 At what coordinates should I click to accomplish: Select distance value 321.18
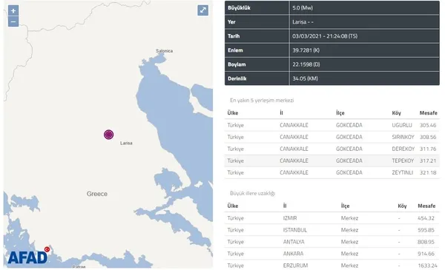click(428, 172)
